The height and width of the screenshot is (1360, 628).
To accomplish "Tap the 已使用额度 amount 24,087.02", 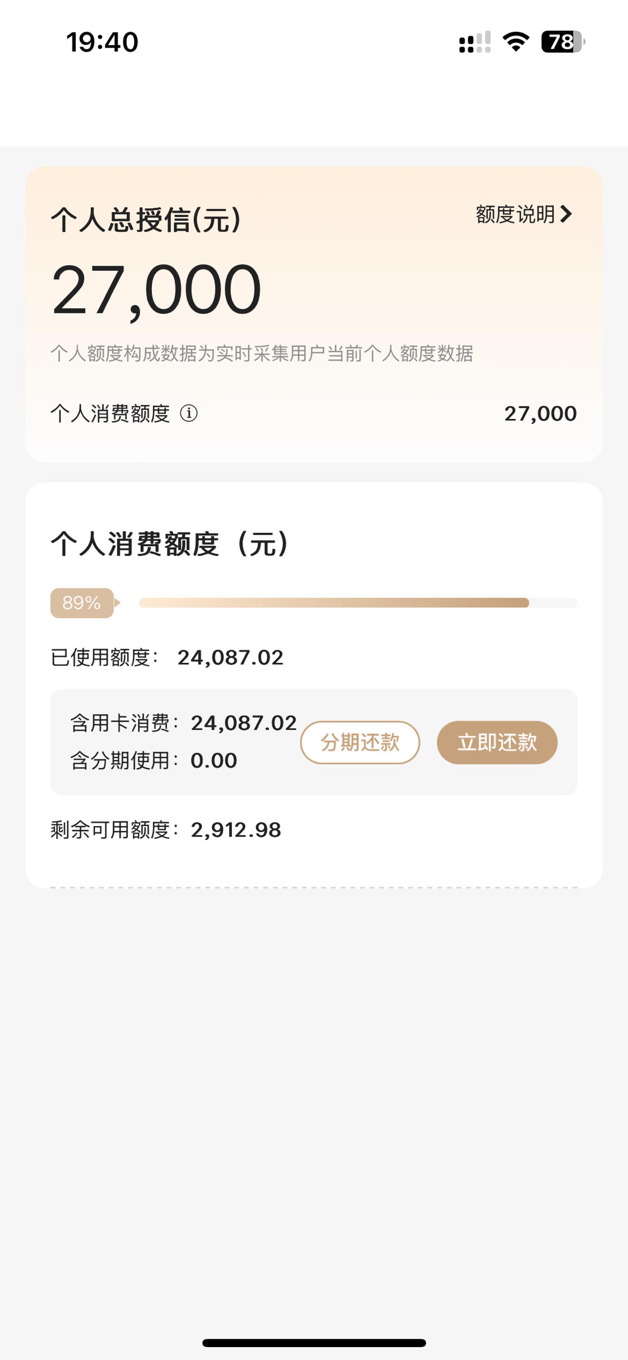I will click(231, 657).
